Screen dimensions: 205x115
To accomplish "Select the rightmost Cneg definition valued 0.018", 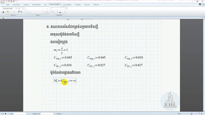I will click(134, 58).
